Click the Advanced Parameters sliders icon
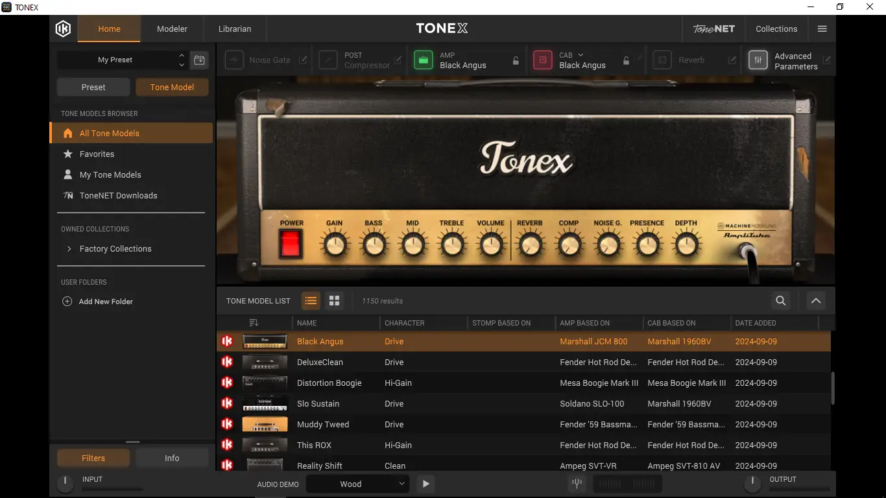Screen dimensions: 886x498 point(758,60)
